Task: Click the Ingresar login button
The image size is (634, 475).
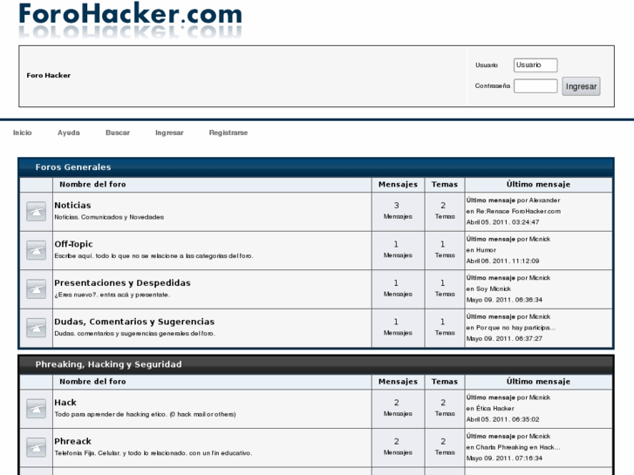Action: 581,86
